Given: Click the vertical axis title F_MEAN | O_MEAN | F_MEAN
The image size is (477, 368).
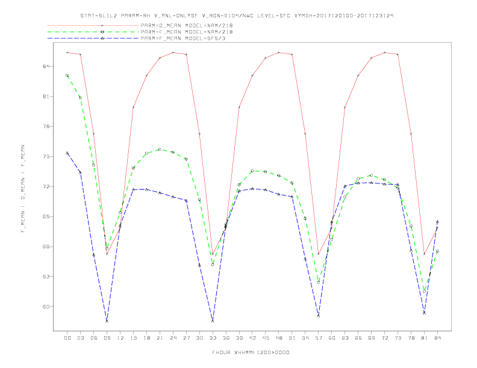Looking at the screenshot, I should pyautogui.click(x=23, y=189).
